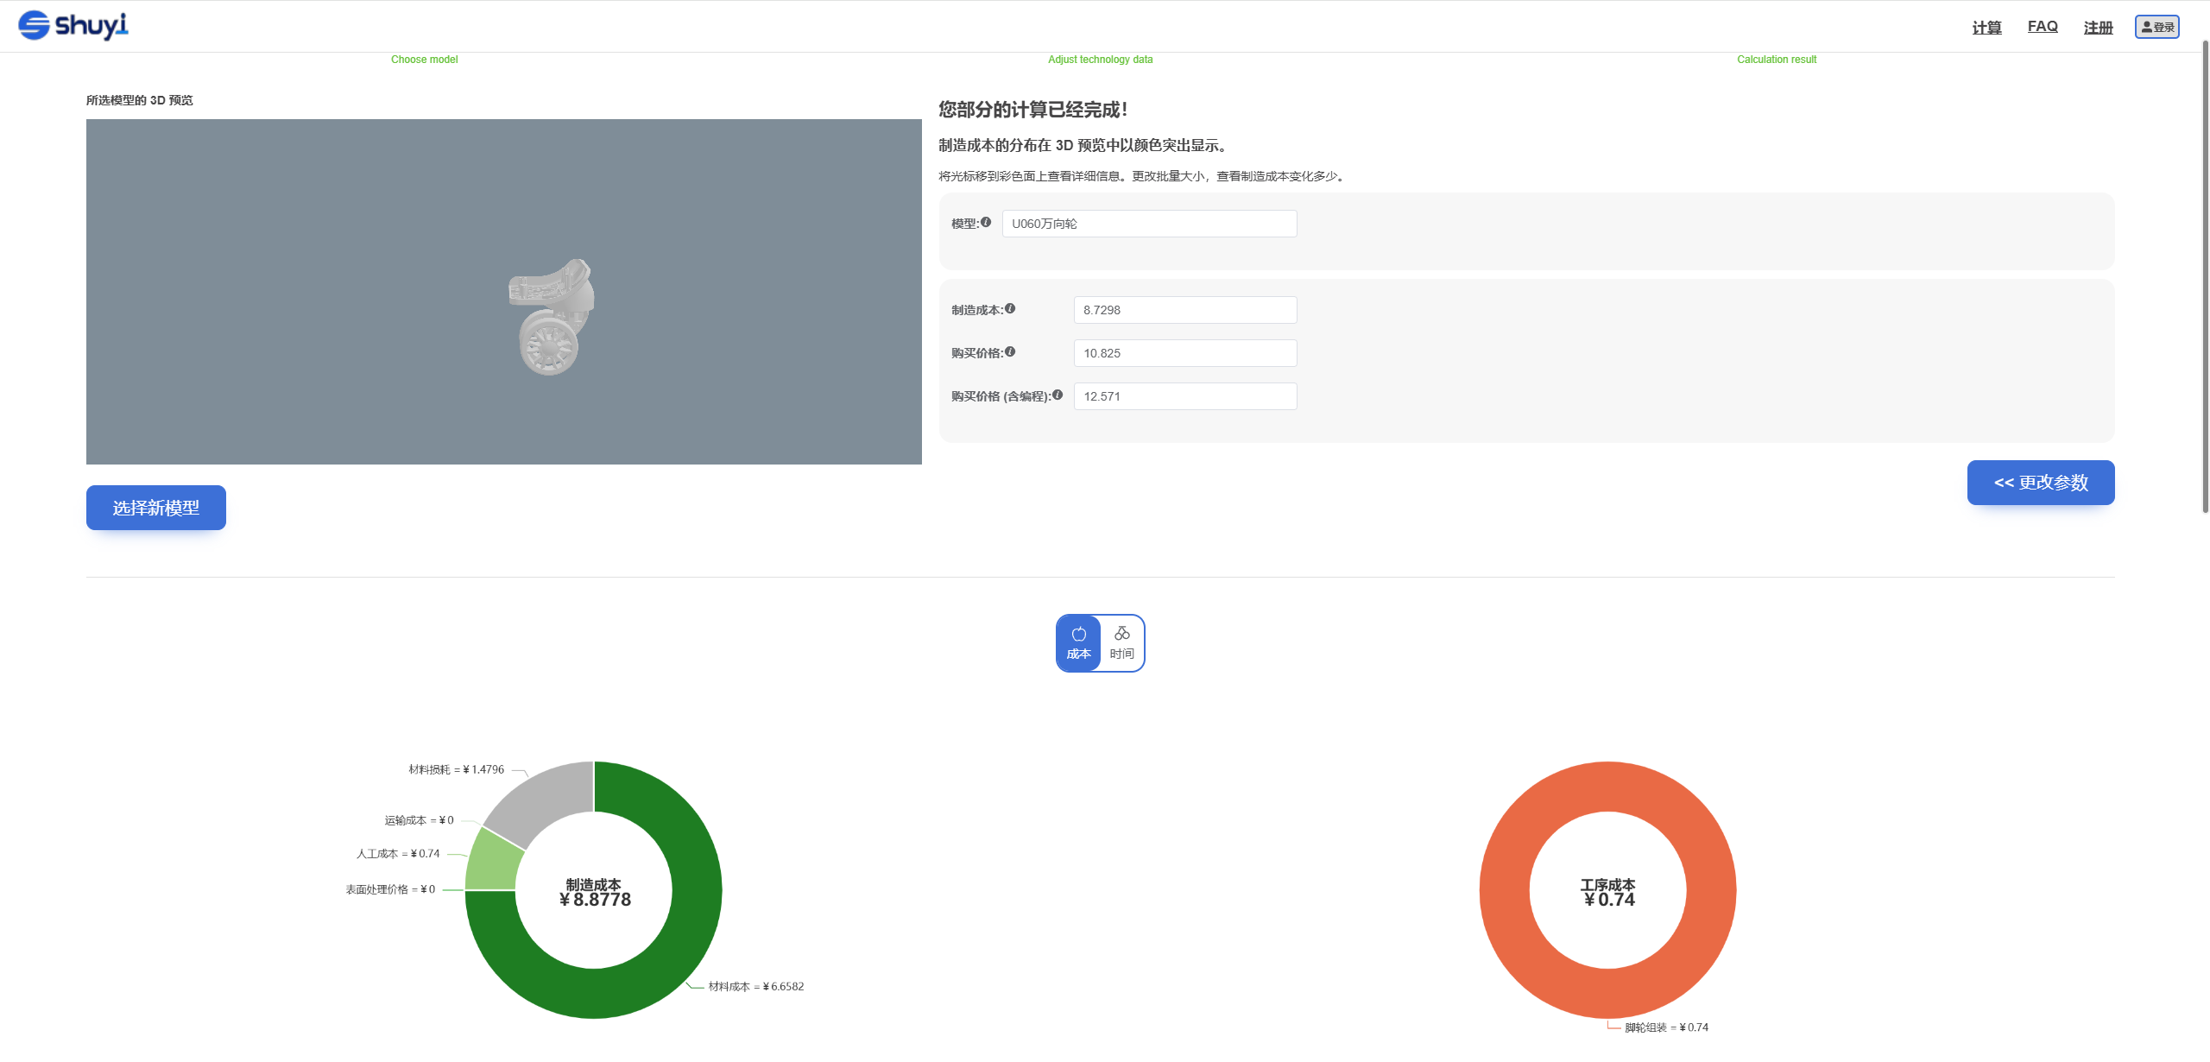The width and height of the screenshot is (2210, 1062).
Task: Click the 制造成本 value field
Action: click(x=1184, y=310)
